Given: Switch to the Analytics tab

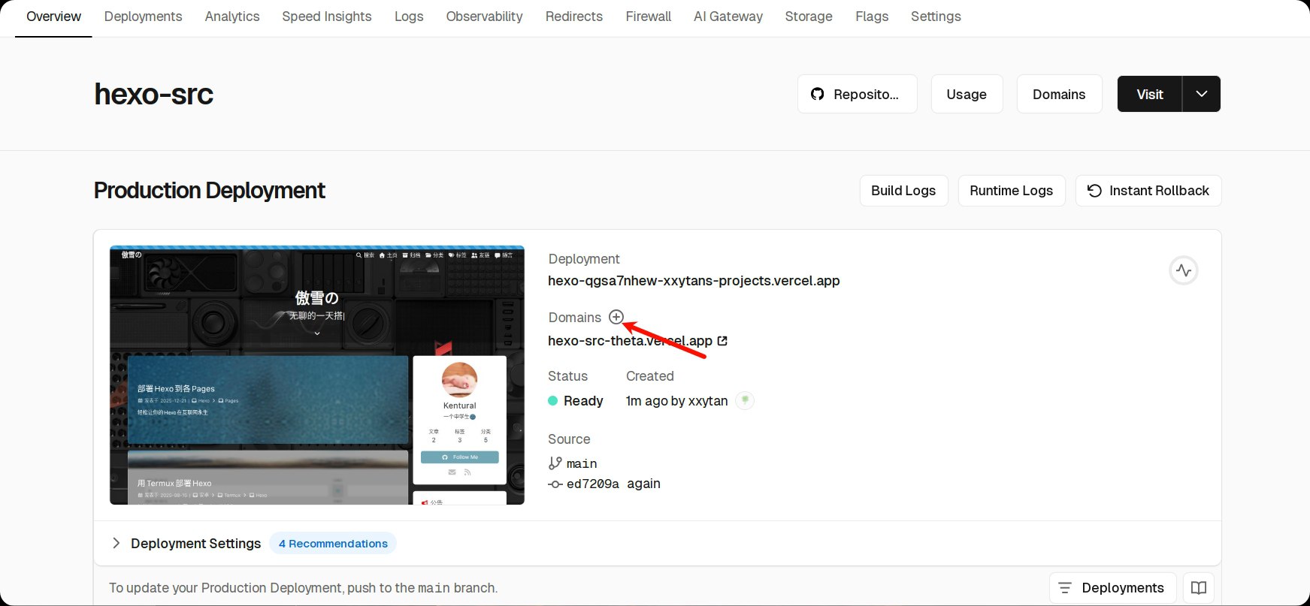Looking at the screenshot, I should pyautogui.click(x=232, y=17).
